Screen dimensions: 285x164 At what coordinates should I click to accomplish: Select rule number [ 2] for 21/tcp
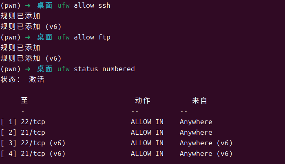click(x=9, y=132)
